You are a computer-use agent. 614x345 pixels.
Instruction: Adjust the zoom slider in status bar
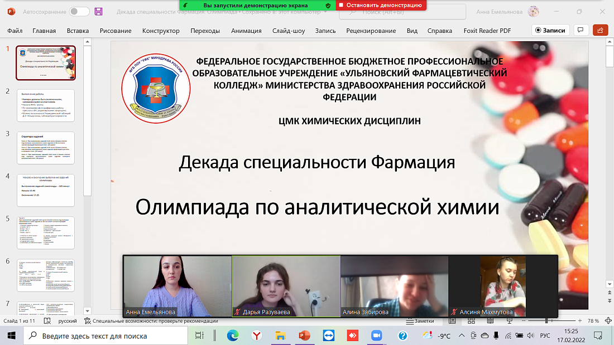pos(546,320)
